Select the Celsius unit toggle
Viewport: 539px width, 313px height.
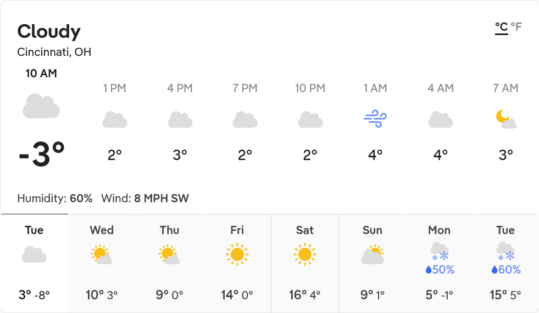pos(501,27)
